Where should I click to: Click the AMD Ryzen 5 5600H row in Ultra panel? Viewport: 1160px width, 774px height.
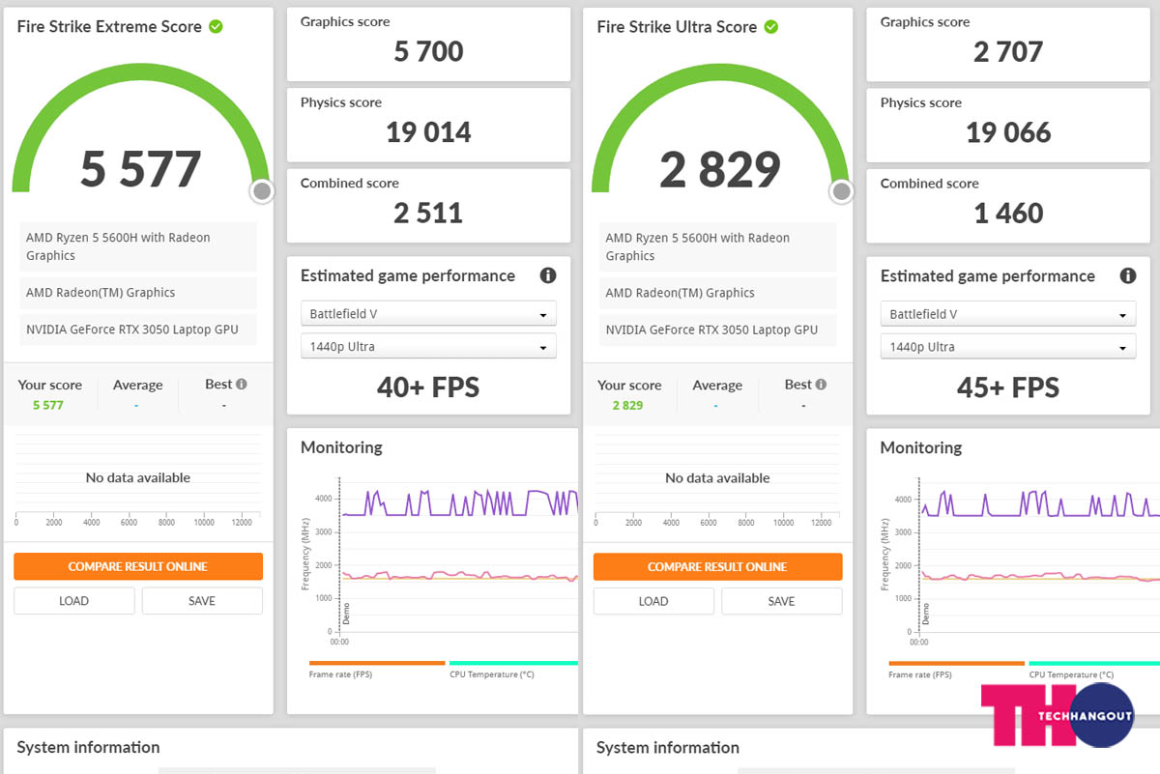point(718,246)
